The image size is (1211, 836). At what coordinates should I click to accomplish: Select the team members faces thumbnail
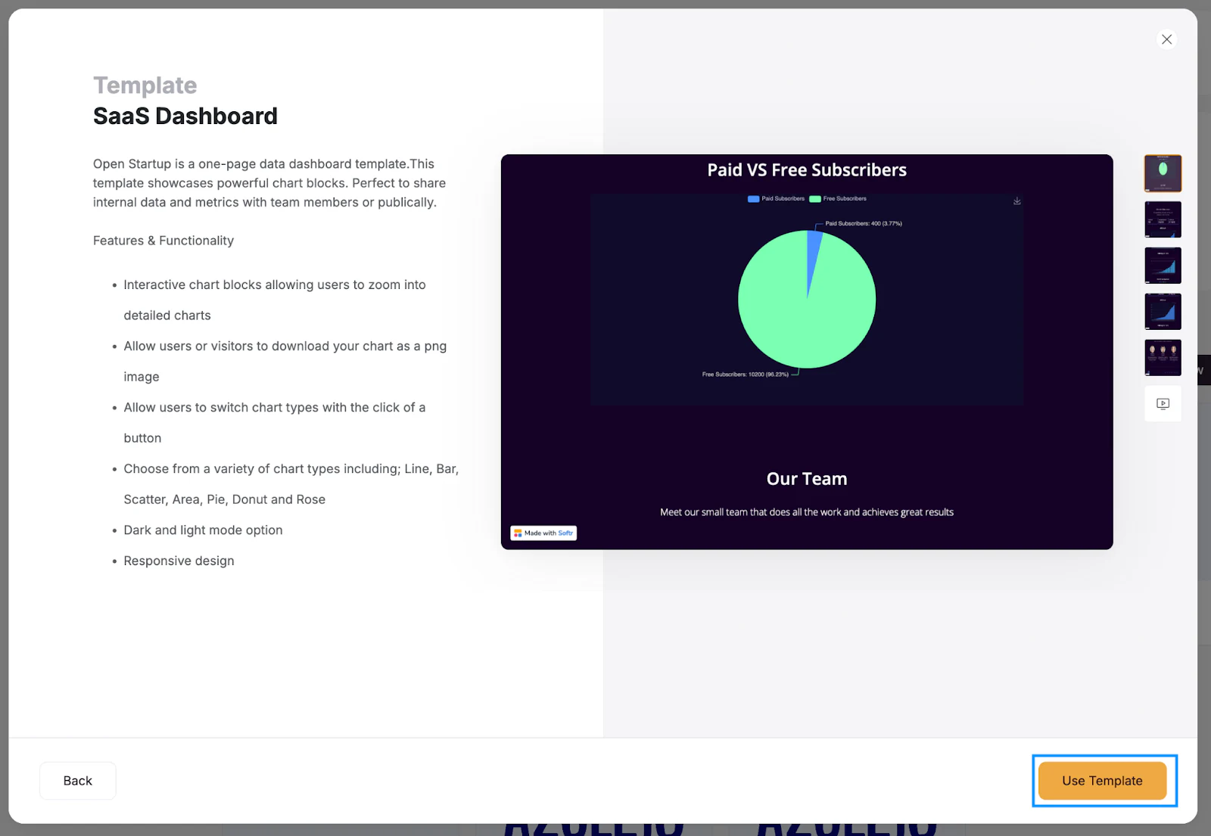[x=1163, y=358]
